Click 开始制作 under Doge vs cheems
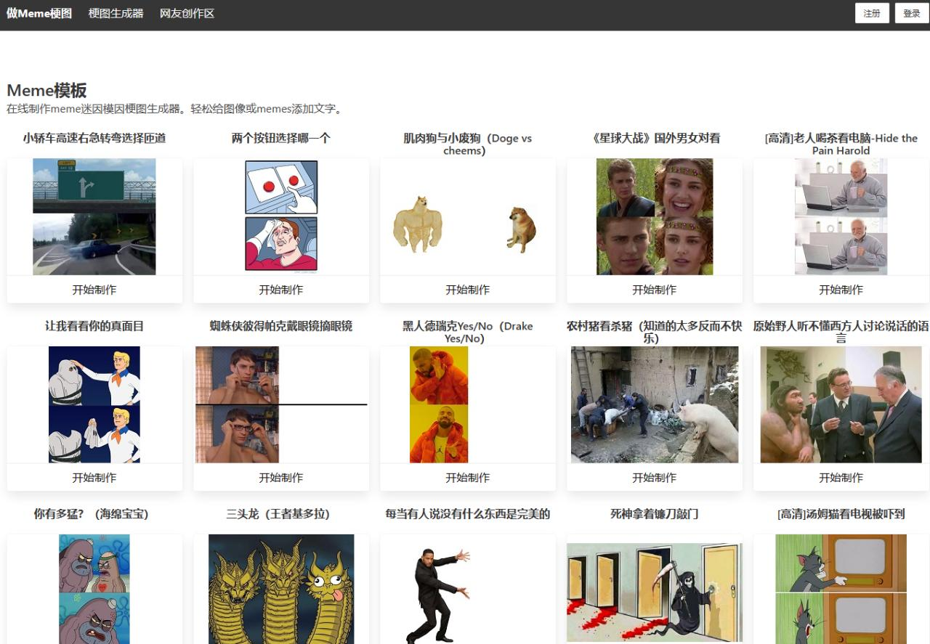930x644 pixels. (468, 290)
